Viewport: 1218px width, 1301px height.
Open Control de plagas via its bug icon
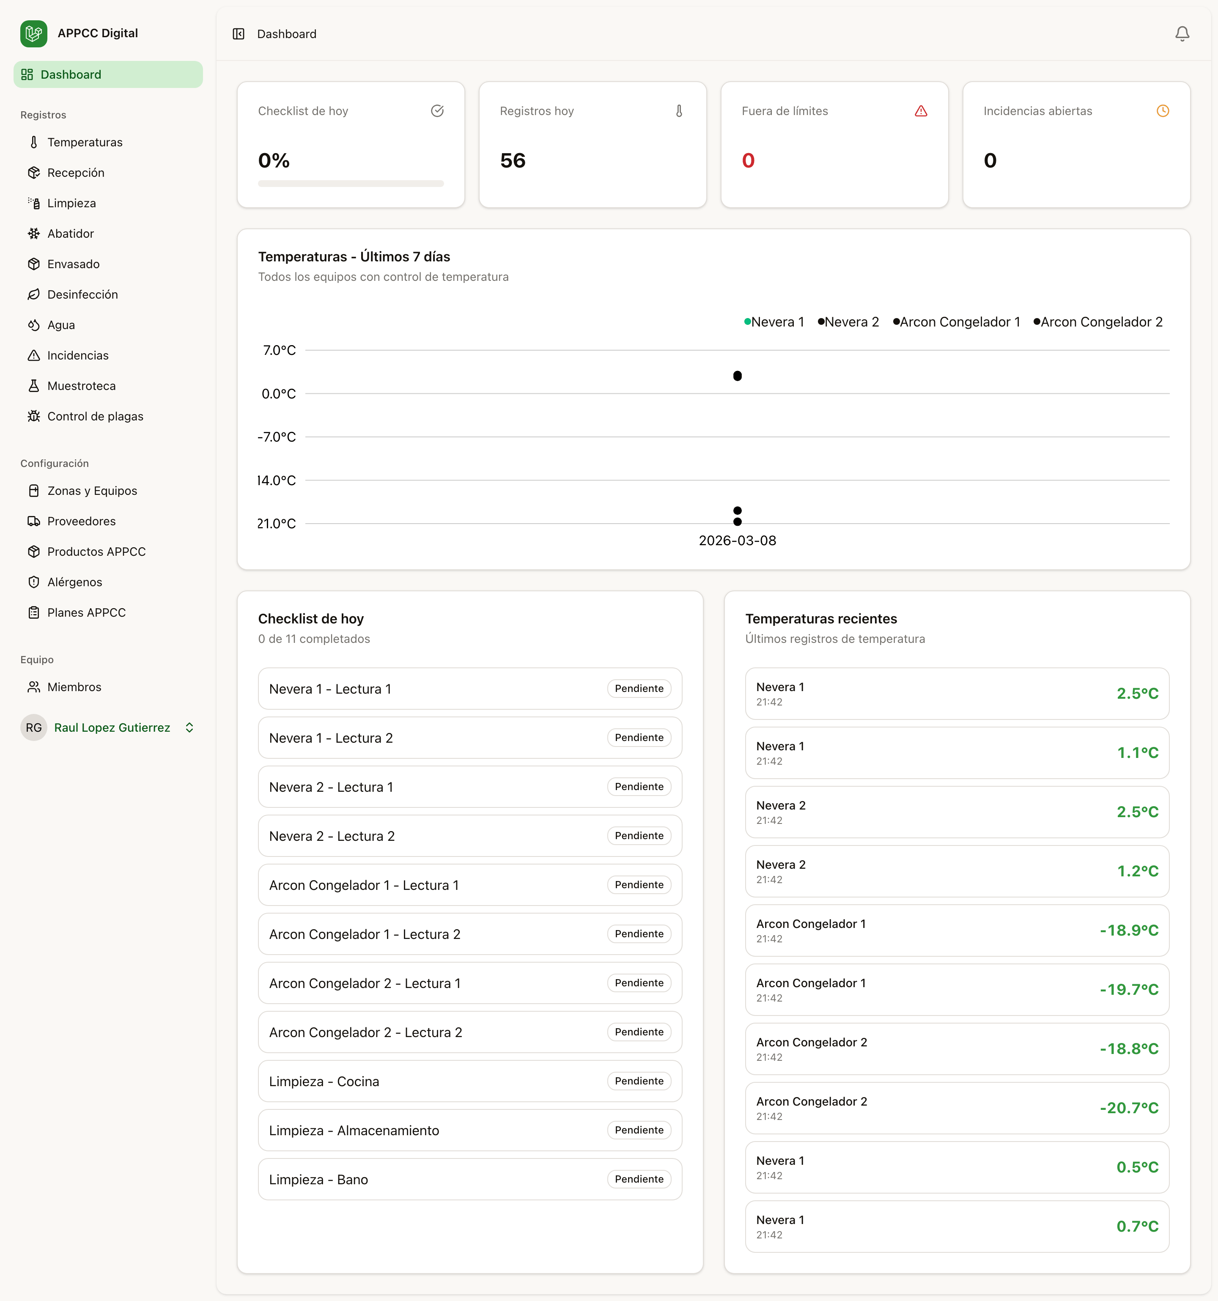(x=34, y=416)
